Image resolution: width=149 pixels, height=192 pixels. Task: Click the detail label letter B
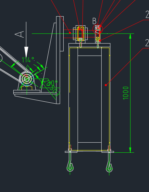click(94, 21)
